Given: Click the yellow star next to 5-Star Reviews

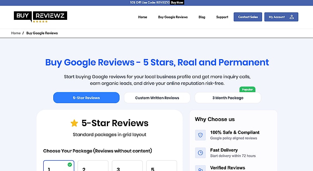Looking at the screenshot, I should 74,123.
